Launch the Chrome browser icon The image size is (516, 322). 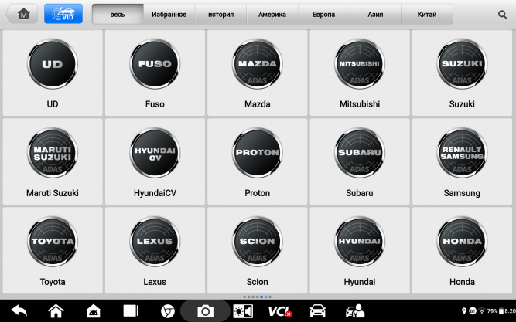tap(168, 311)
